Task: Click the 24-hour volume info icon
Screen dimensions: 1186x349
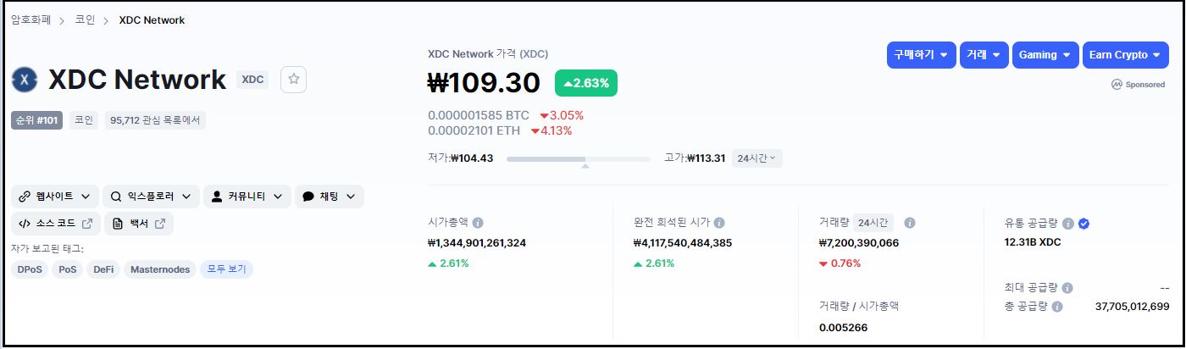Action: [x=909, y=223]
